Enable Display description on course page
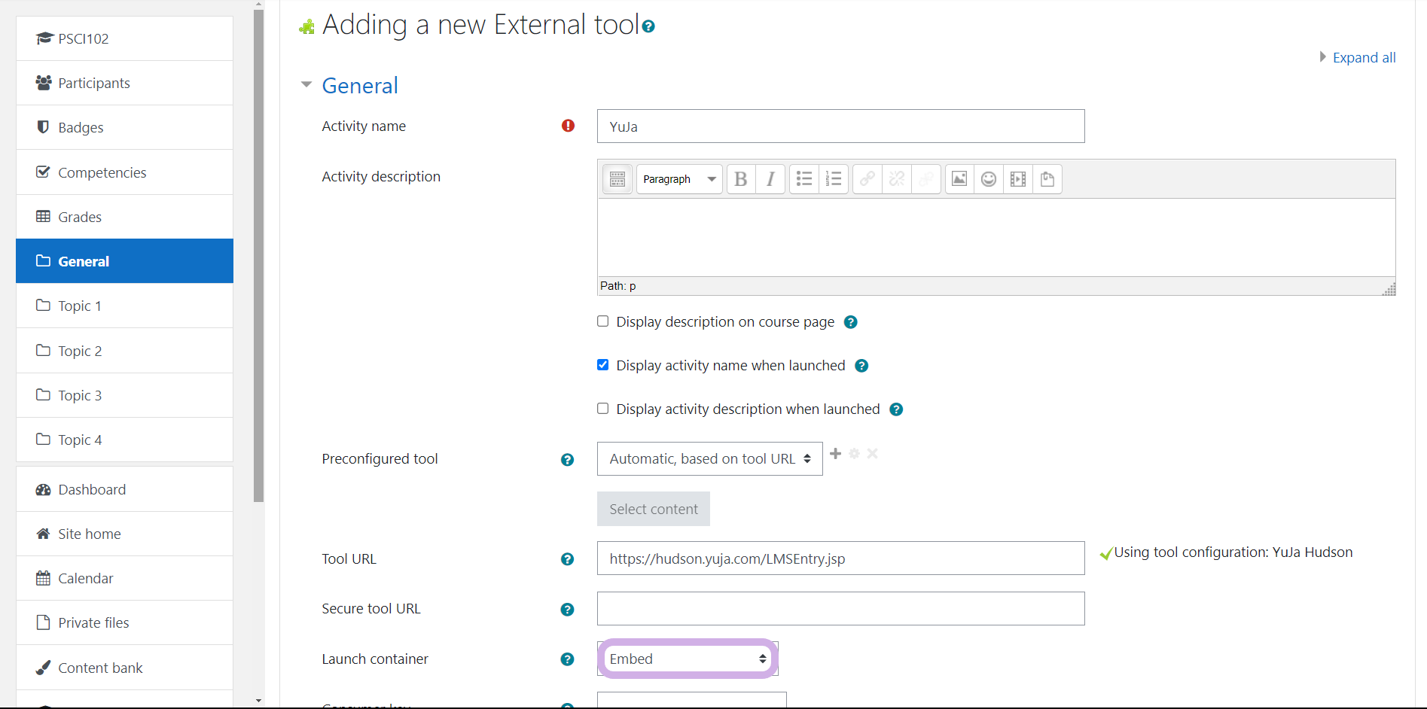The width and height of the screenshot is (1427, 709). pos(602,321)
